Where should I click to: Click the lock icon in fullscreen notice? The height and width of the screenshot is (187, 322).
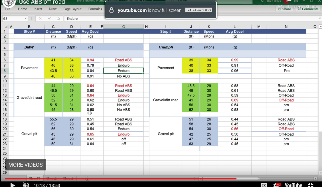112,10
